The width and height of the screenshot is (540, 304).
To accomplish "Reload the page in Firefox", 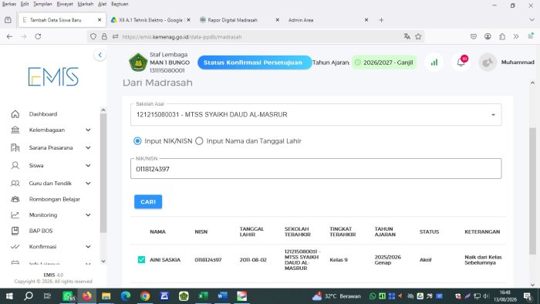I will point(38,36).
